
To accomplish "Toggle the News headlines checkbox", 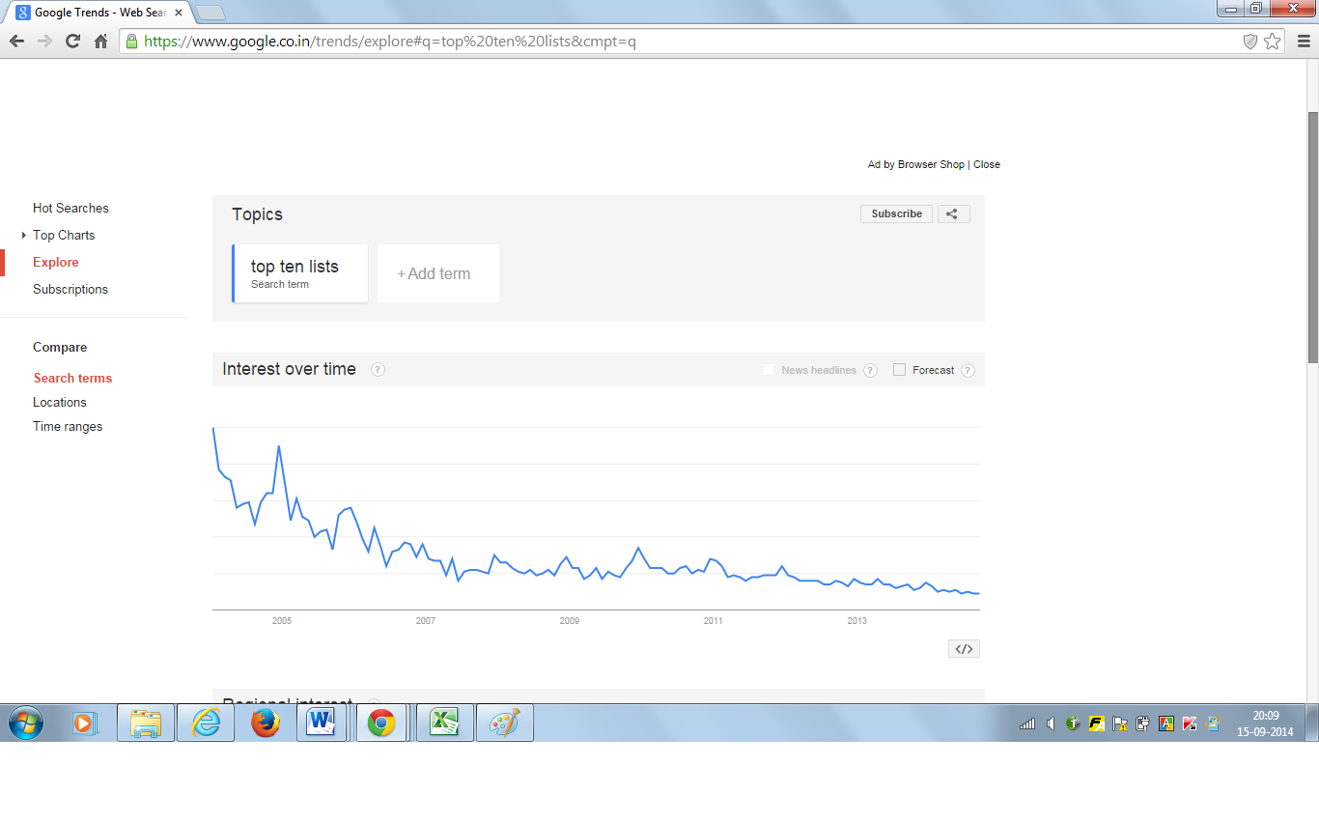I will tap(769, 370).
